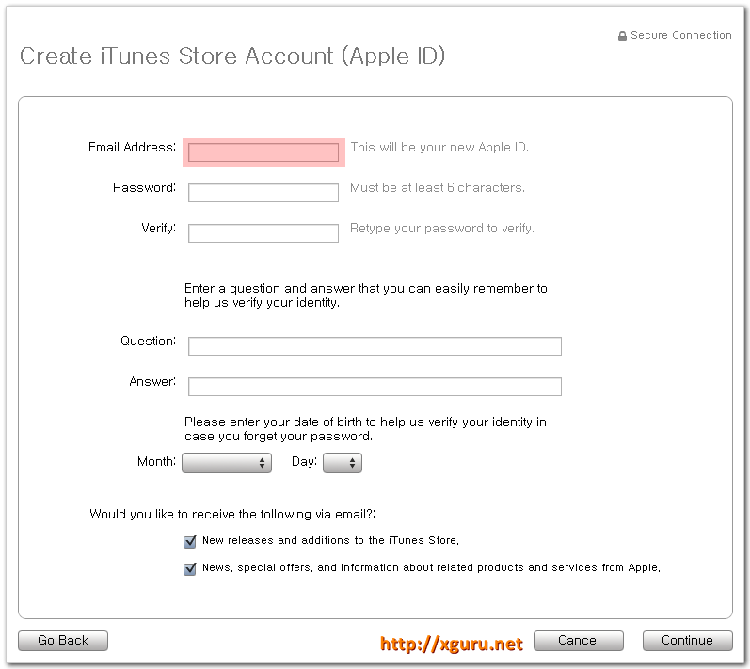This screenshot has width=750, height=669.
Task: Click the Month dropdown stepper arrows
Action: (262, 463)
